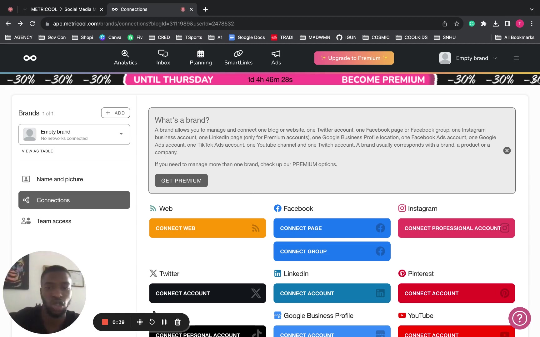
Task: Select Name and picture menu item
Action: [60, 179]
